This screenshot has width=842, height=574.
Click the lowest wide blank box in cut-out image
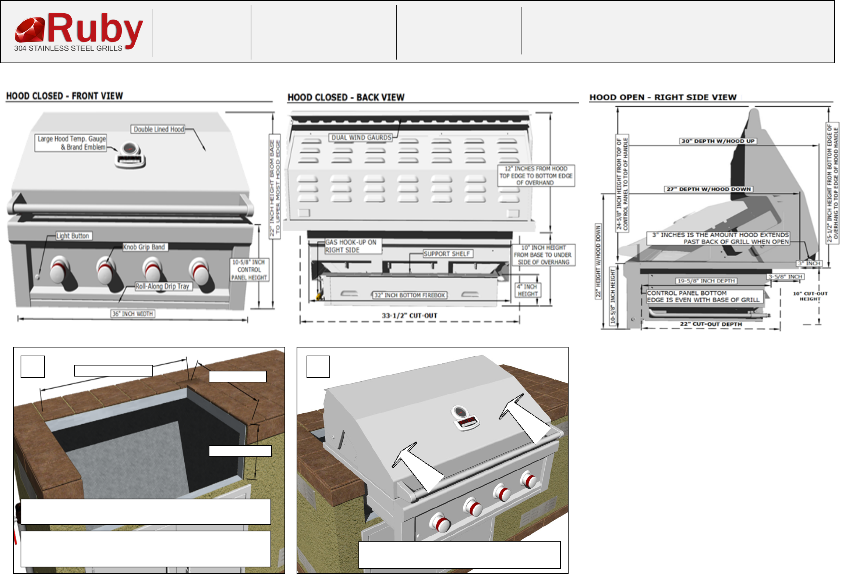pos(146,549)
